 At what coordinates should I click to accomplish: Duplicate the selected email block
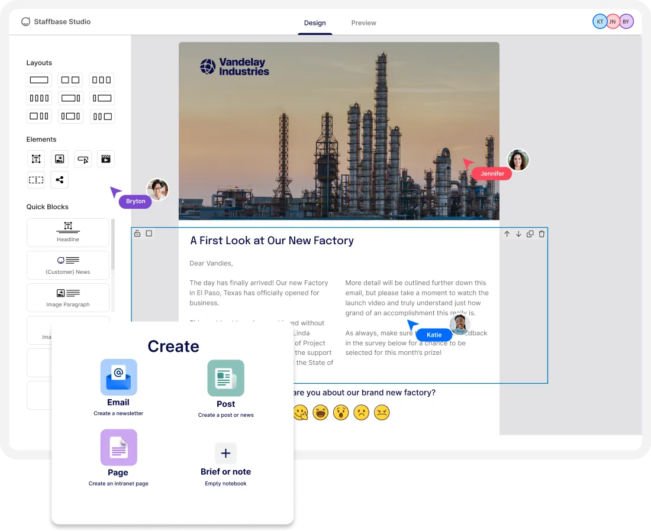click(x=530, y=234)
